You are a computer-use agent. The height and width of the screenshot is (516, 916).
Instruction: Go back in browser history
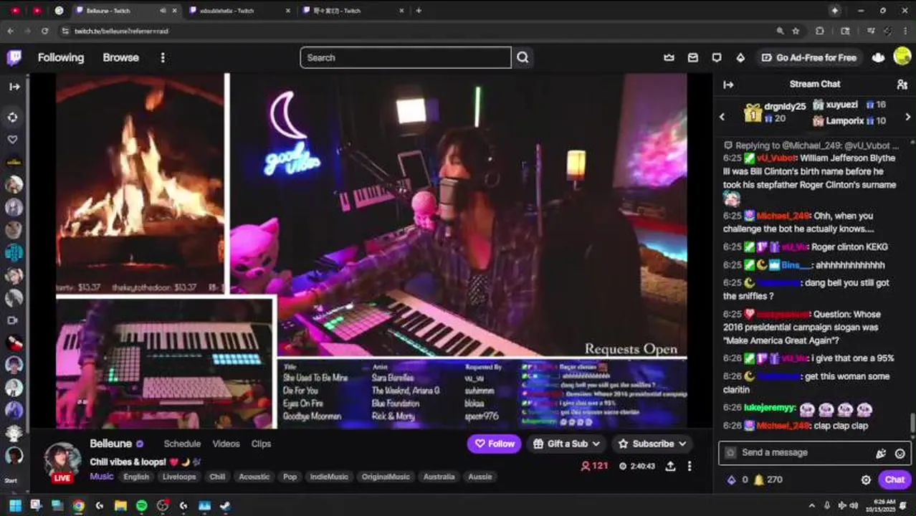click(x=10, y=31)
